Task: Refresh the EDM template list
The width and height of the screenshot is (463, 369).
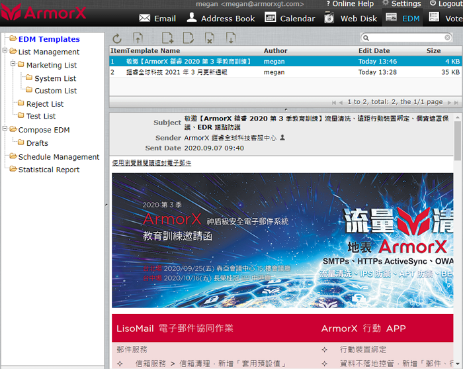Action: 117,38
